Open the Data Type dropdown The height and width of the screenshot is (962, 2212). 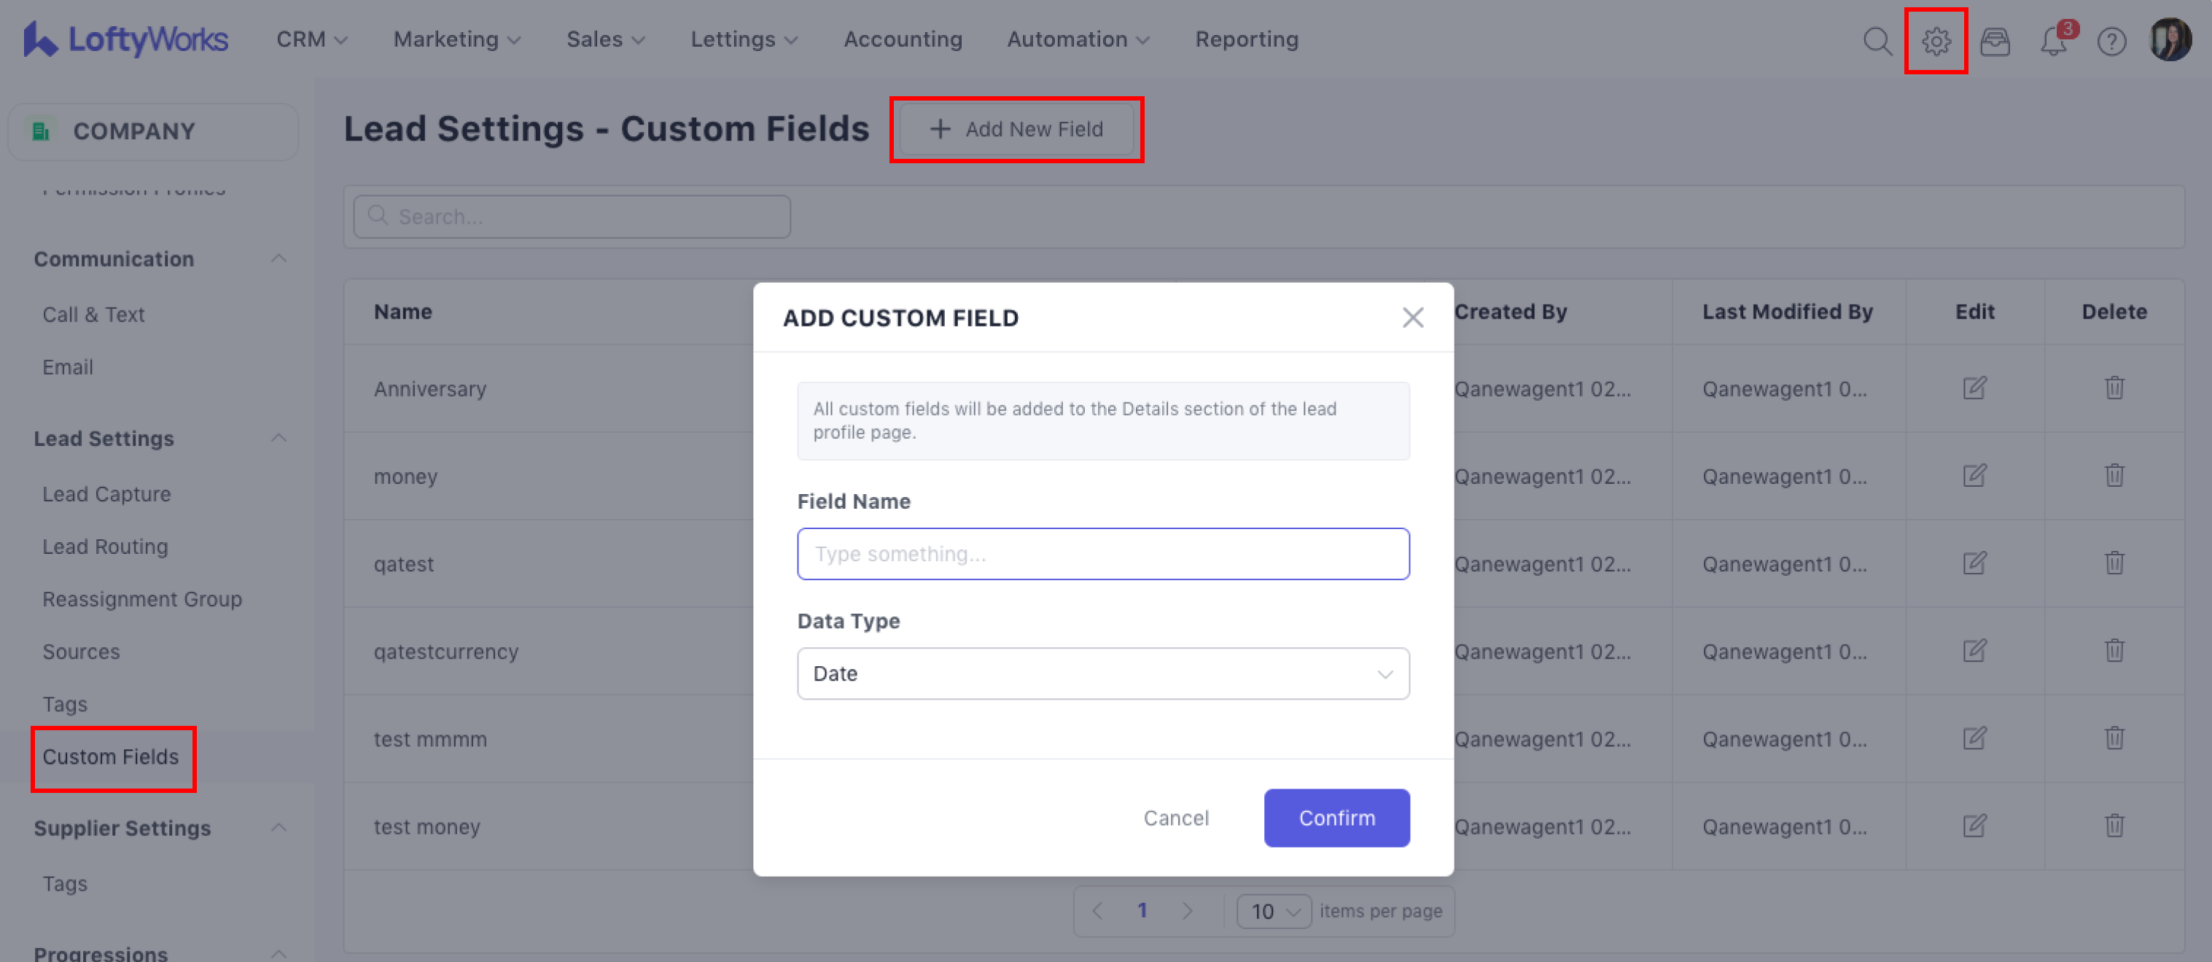1102,673
